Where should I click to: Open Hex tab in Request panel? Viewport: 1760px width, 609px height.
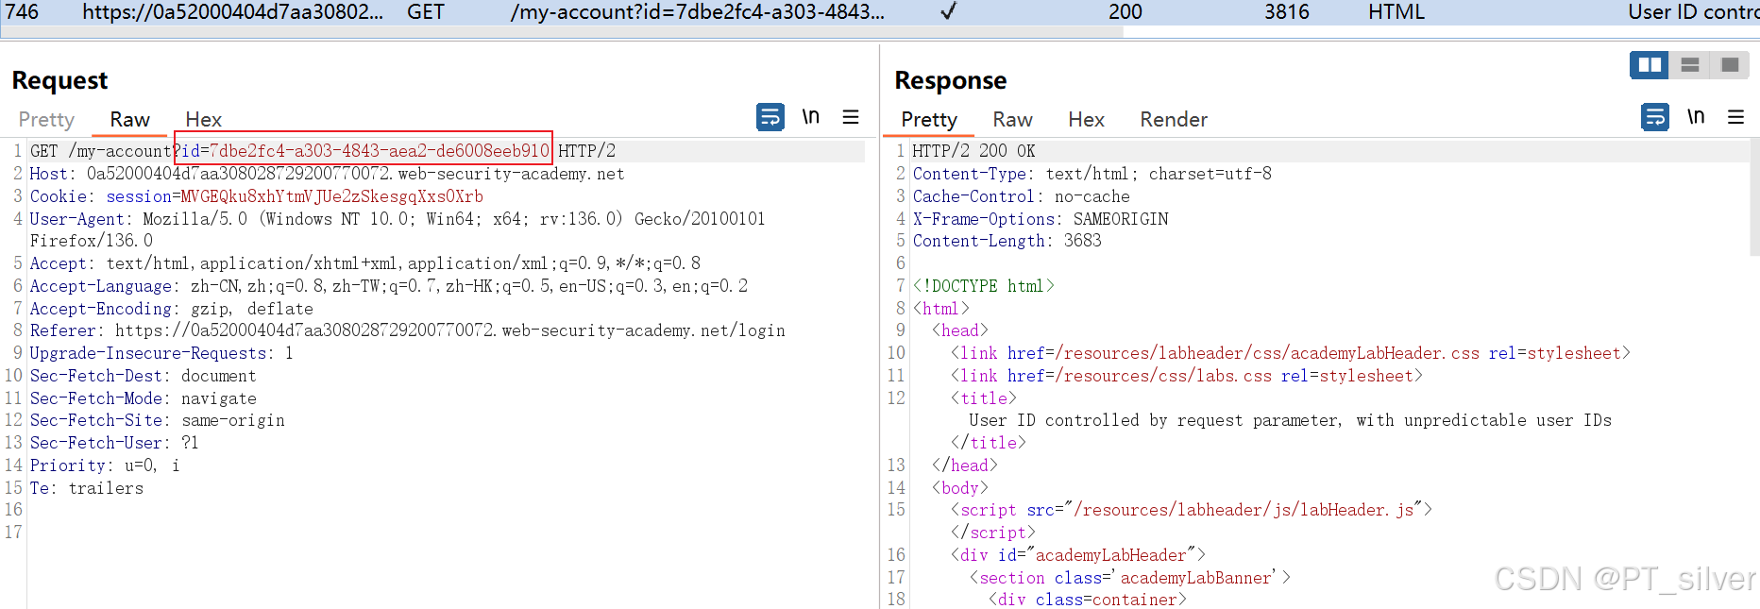click(203, 120)
